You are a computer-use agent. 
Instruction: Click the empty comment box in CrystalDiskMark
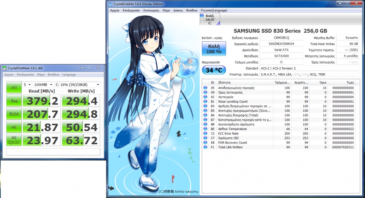tap(53, 152)
